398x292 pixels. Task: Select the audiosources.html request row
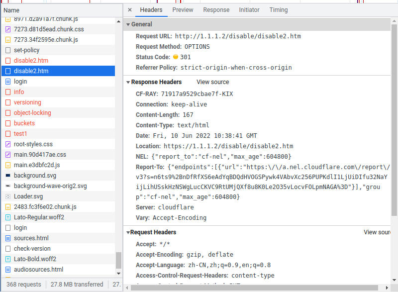tap(58, 270)
